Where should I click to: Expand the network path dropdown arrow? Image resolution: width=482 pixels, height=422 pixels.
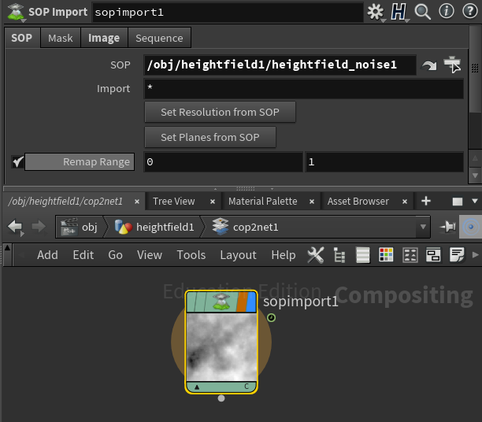pos(424,228)
